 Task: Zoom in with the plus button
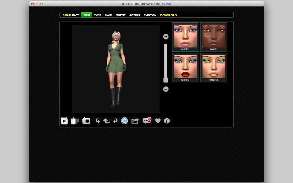pos(166,37)
